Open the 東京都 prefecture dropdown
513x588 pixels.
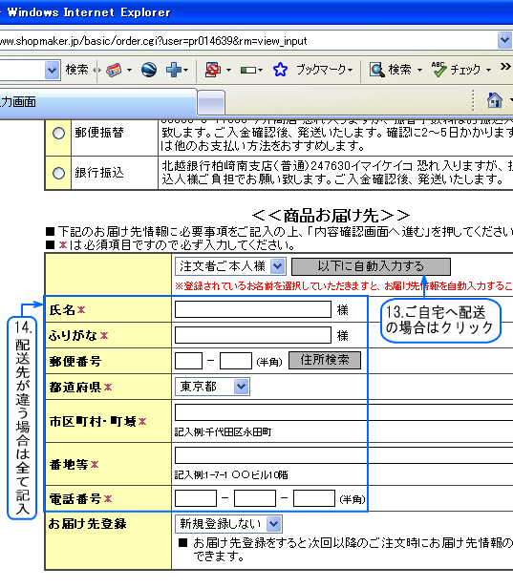click(x=212, y=387)
